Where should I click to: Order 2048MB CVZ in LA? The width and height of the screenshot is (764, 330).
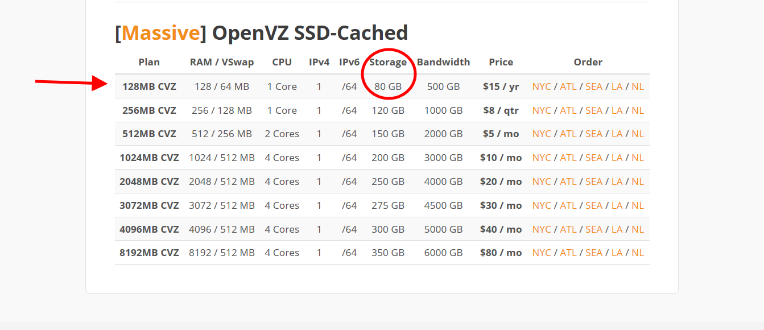coord(617,181)
